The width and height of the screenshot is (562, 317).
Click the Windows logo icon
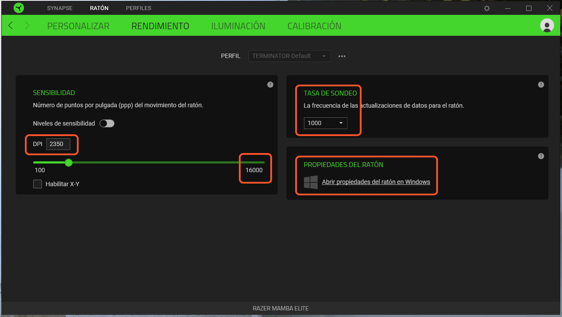(310, 182)
